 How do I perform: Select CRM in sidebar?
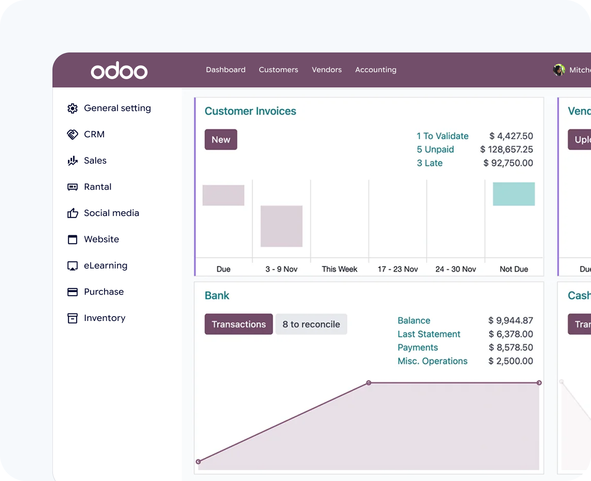(94, 134)
